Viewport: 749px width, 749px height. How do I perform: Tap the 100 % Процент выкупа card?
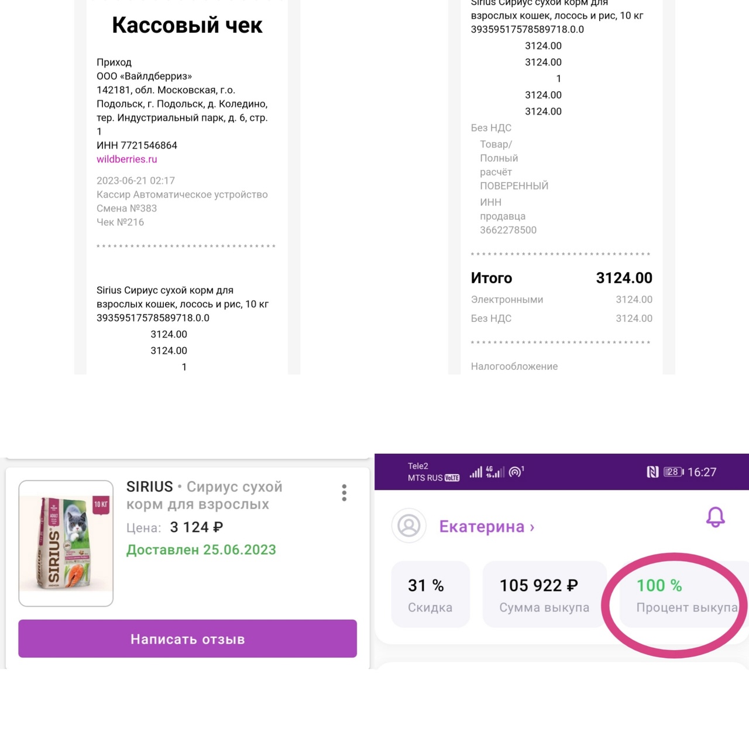click(685, 595)
